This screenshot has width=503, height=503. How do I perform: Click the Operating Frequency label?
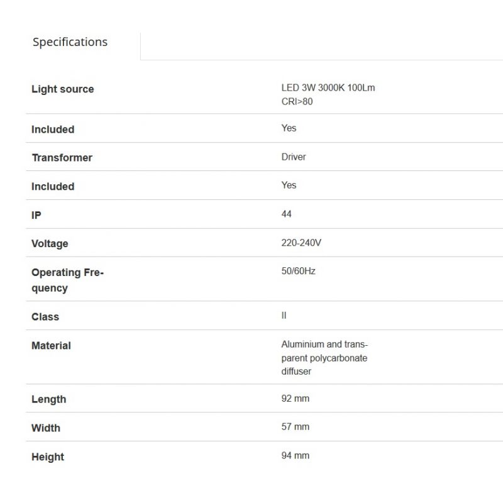(67, 280)
